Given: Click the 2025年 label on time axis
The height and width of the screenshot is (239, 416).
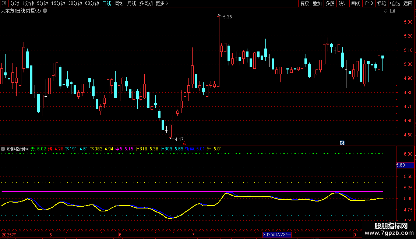Looking at the screenshot, I should pyautogui.click(x=9, y=235).
